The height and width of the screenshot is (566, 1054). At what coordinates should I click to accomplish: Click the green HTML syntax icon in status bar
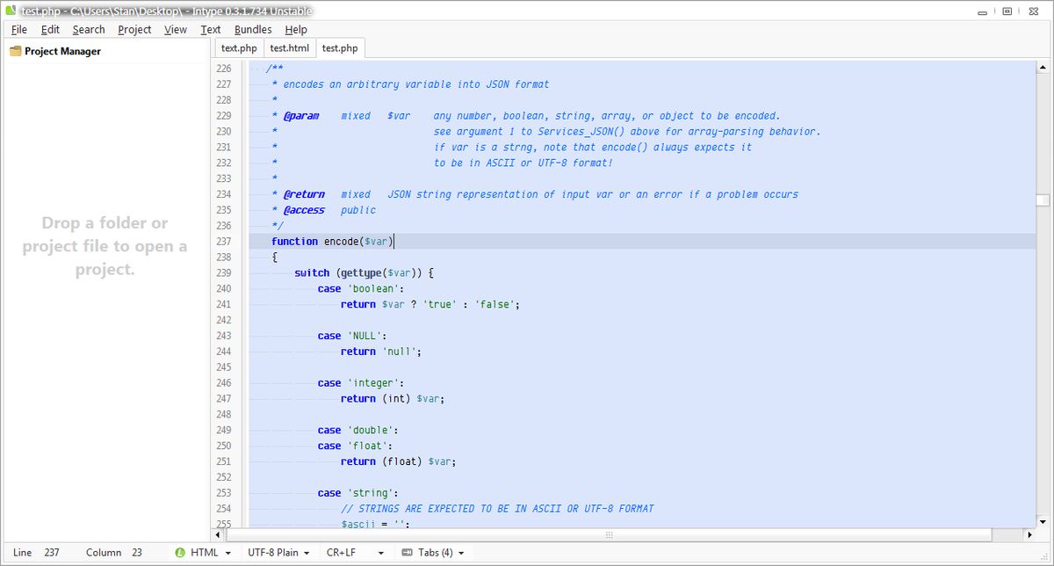pos(181,552)
